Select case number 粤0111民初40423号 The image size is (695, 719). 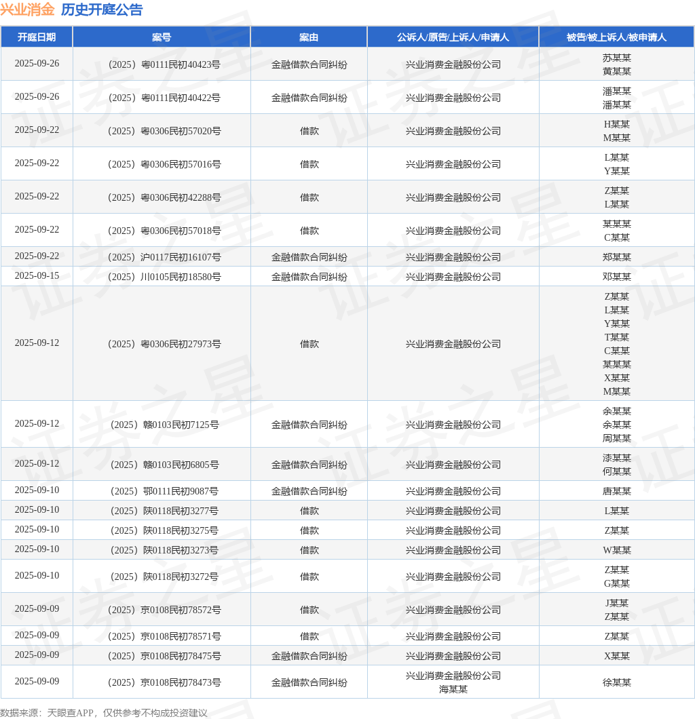164,64
